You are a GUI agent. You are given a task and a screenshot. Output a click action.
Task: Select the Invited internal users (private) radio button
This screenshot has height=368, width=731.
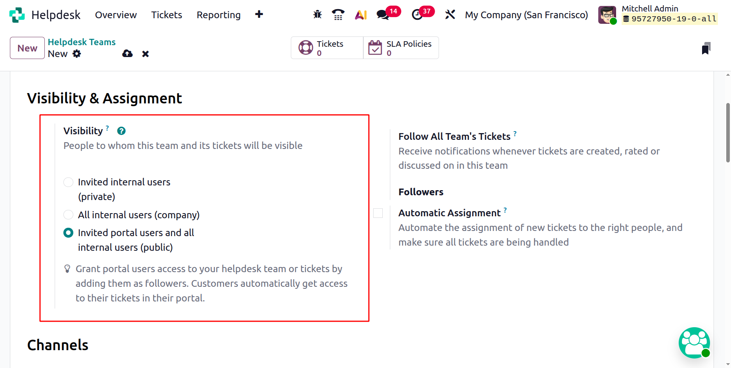tap(68, 182)
